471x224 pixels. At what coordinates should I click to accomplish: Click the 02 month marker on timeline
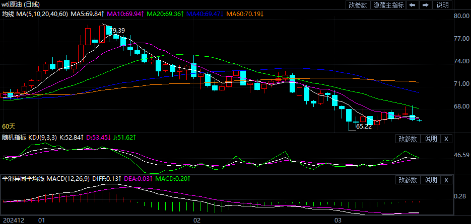tap(197, 220)
